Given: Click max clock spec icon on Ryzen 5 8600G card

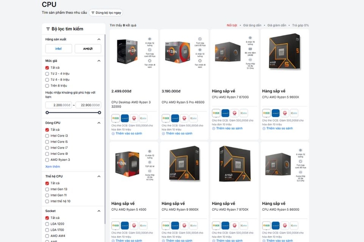Looking at the screenshot, I should pos(300,172).
